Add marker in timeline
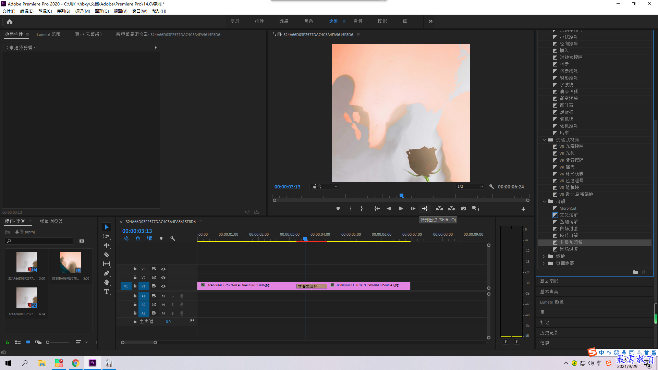658x370 pixels. point(161,238)
